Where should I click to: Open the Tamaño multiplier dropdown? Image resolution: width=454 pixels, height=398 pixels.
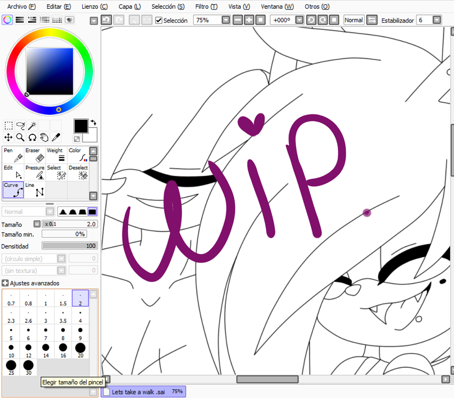(37, 224)
